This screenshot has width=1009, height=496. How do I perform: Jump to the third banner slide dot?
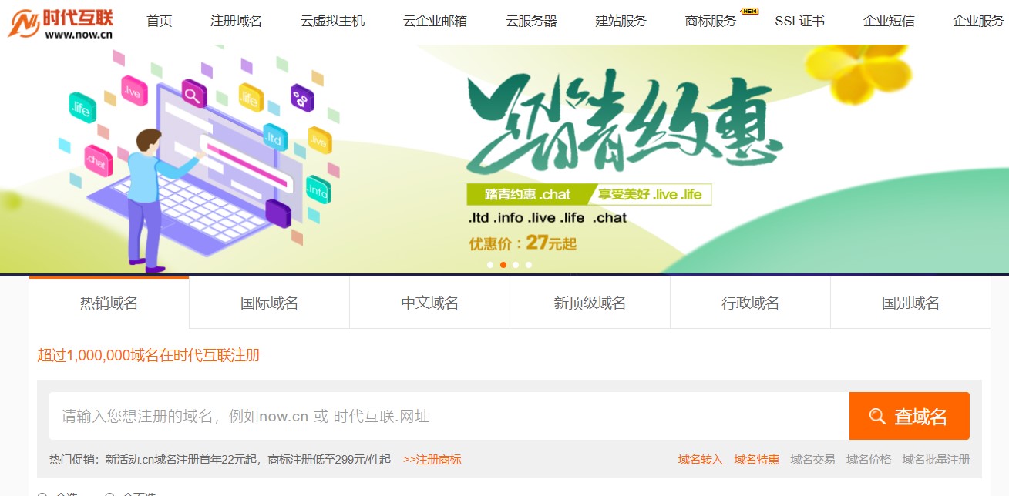(x=516, y=265)
